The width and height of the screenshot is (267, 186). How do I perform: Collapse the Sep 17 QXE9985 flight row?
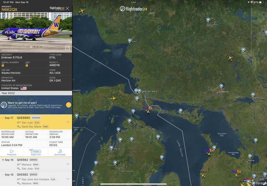coord(68,122)
